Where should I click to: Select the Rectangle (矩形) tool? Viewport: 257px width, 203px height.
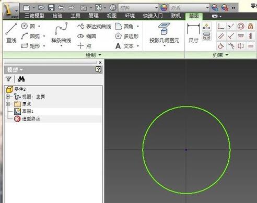(x=30, y=46)
